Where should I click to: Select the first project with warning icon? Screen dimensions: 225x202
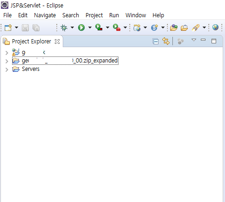29,52
